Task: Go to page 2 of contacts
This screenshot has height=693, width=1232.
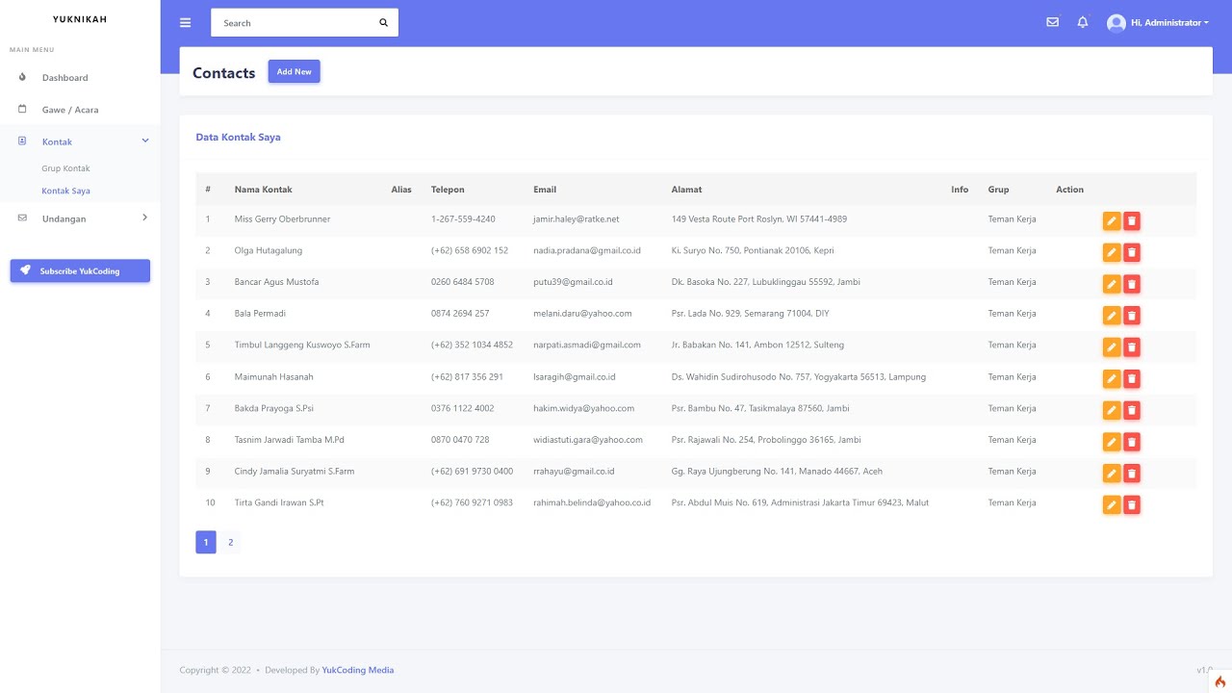Action: click(231, 543)
